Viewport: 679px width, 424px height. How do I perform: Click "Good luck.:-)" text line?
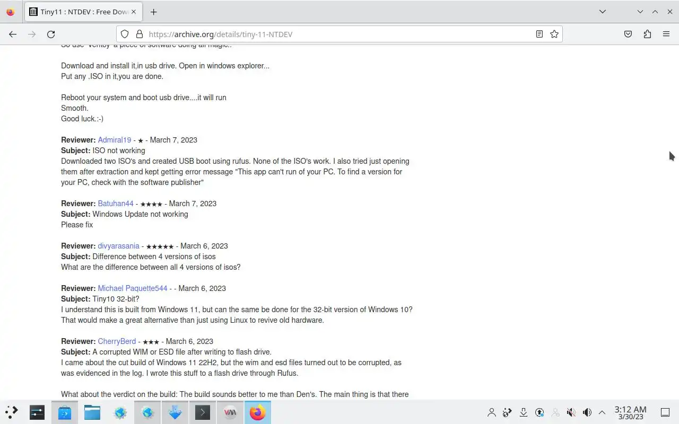(x=82, y=119)
